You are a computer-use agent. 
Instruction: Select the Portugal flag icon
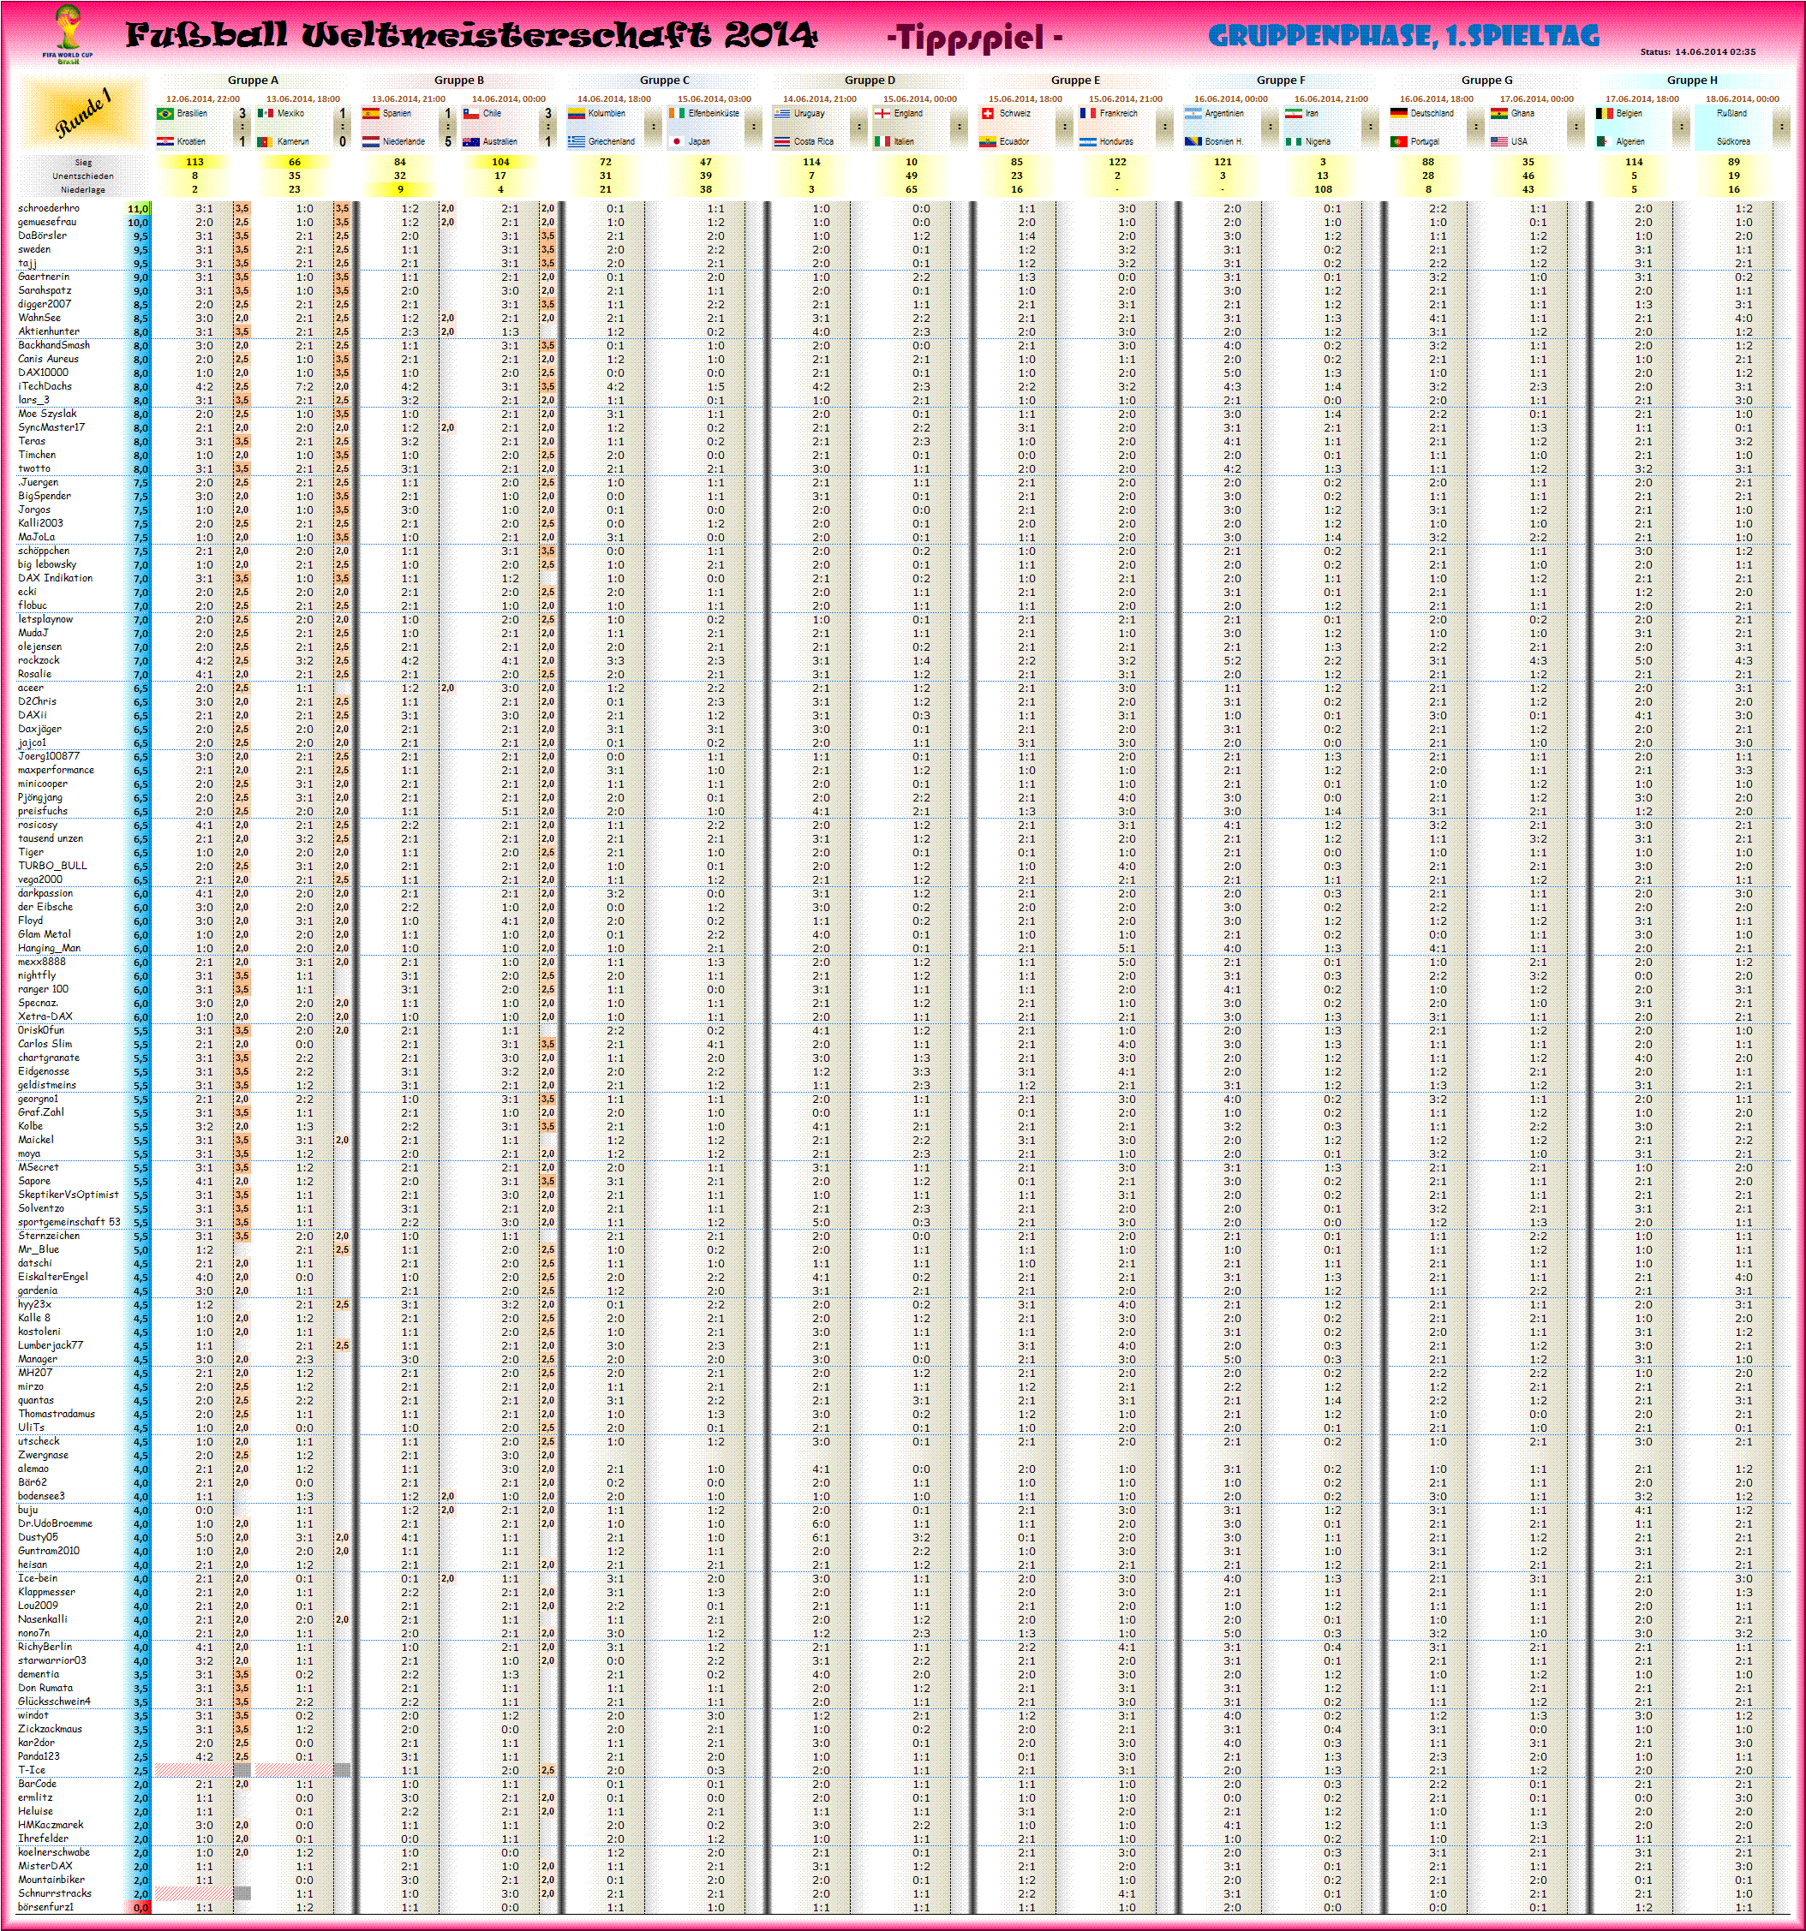coord(1399,142)
